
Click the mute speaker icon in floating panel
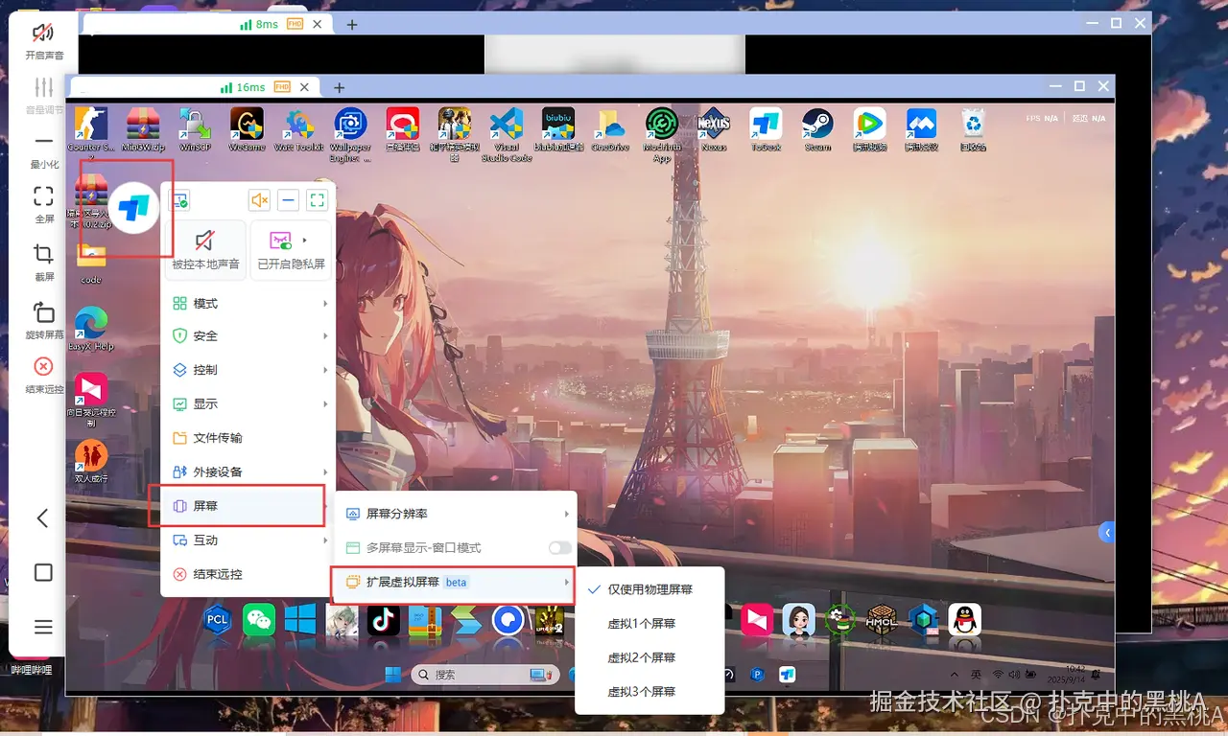click(259, 200)
